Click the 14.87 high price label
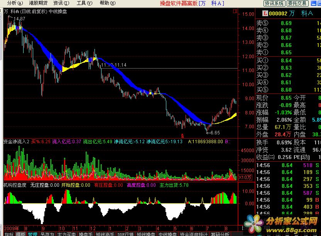 (x=19, y=19)
